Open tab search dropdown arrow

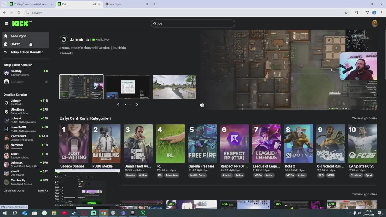(x=4, y=4)
